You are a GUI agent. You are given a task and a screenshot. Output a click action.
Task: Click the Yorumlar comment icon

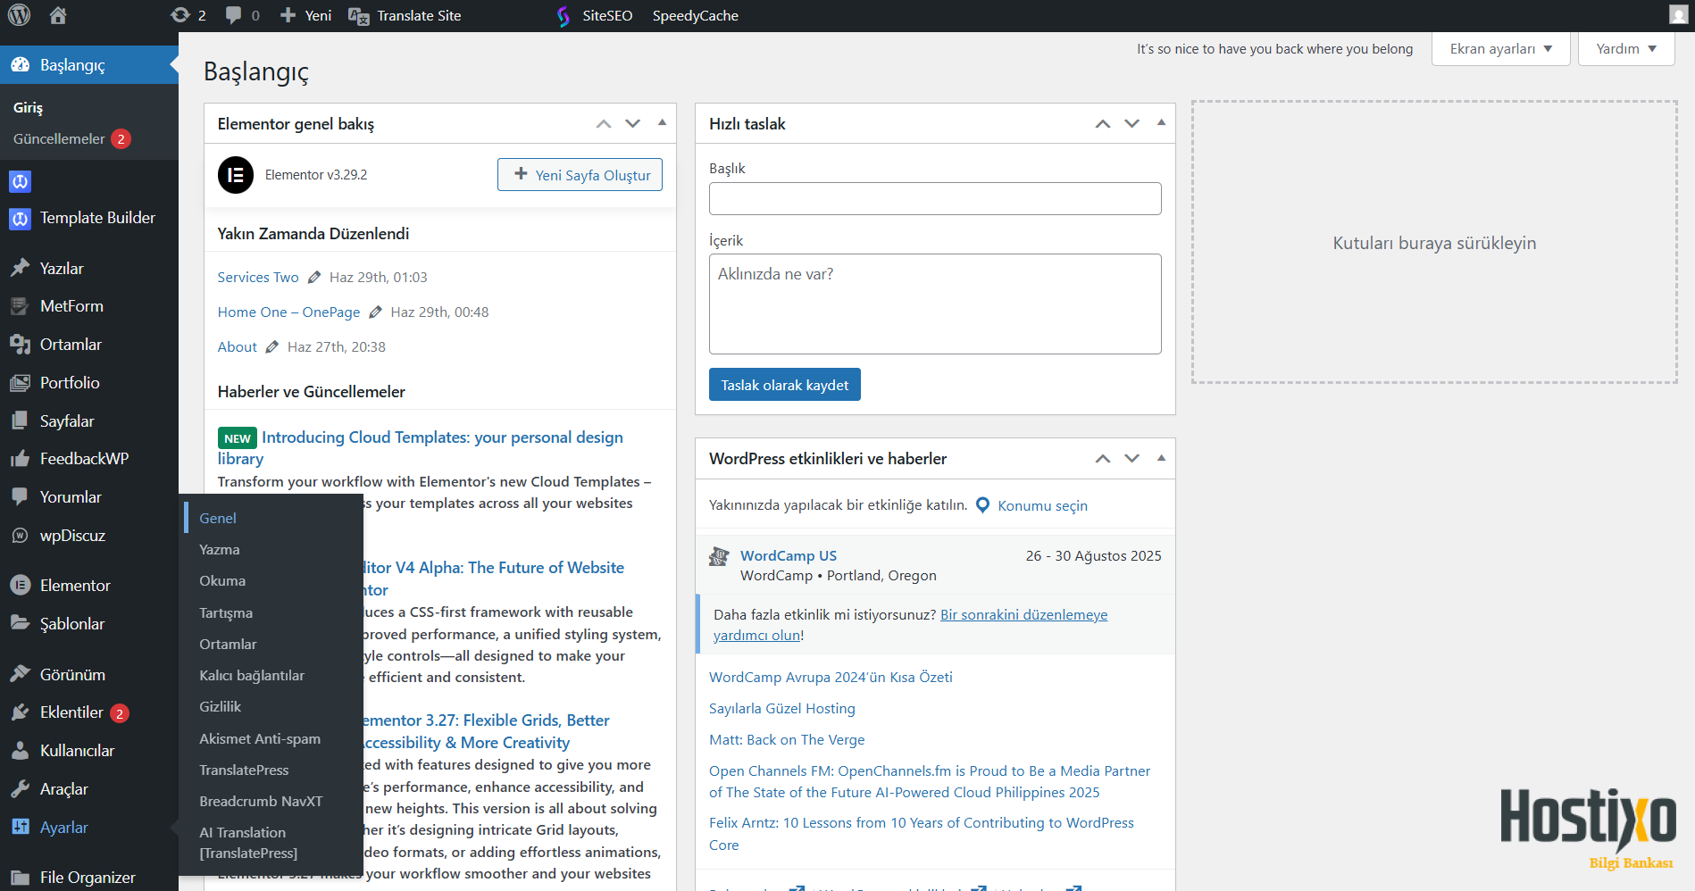pos(20,496)
